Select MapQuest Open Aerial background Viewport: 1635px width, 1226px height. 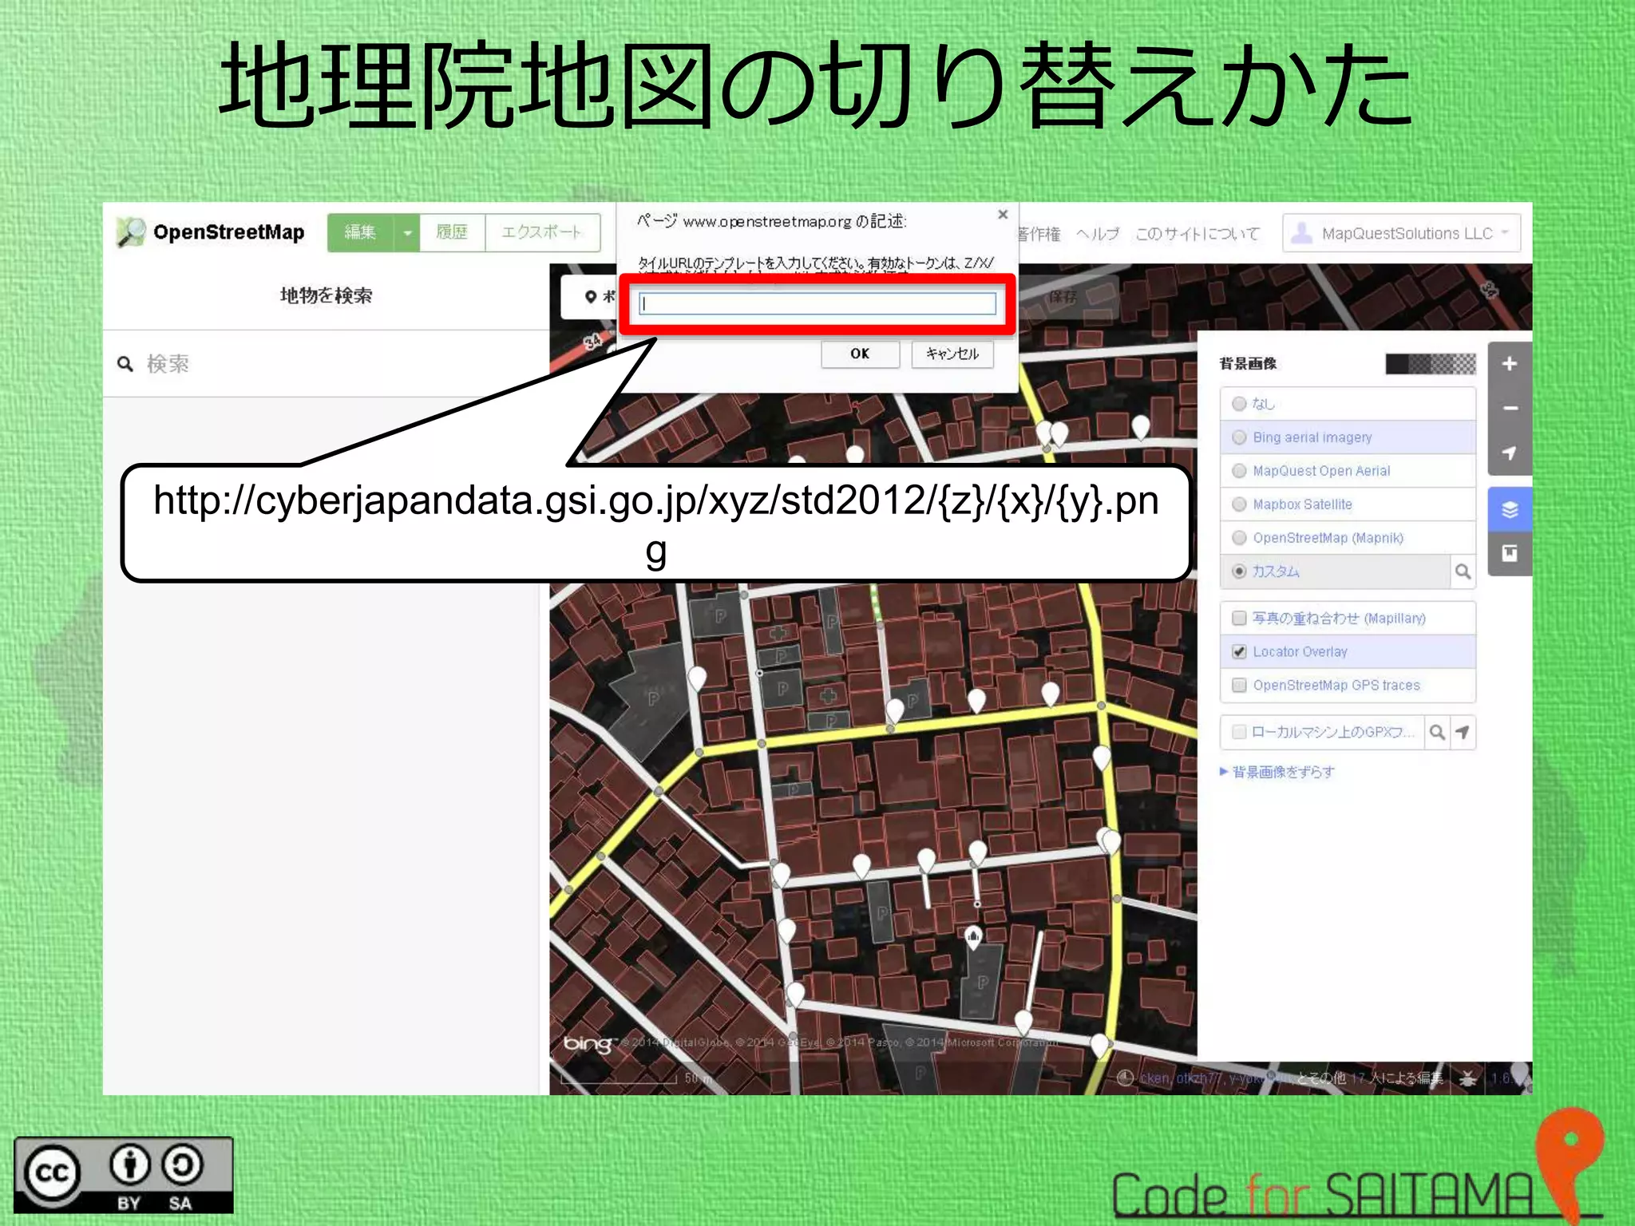point(1348,471)
